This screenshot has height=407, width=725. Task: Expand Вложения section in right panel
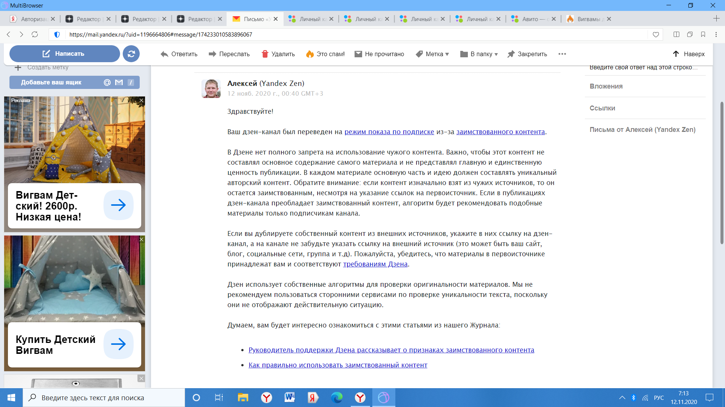pos(606,86)
